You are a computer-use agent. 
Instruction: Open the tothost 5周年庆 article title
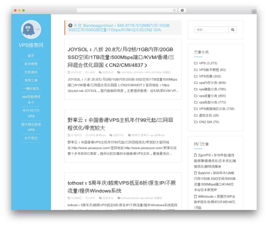[x=122, y=187]
